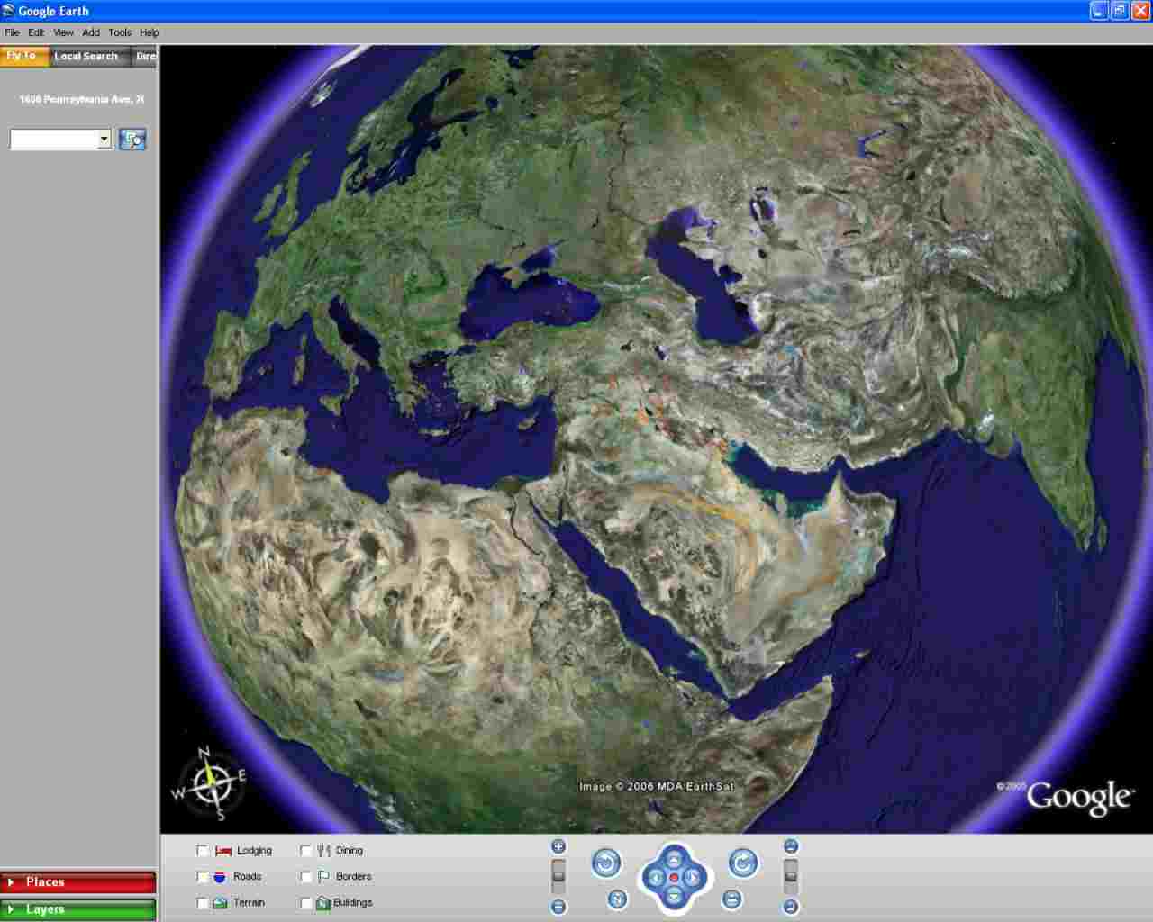Screen dimensions: 1153x922
Task: Open the Add menu
Action: point(91,32)
